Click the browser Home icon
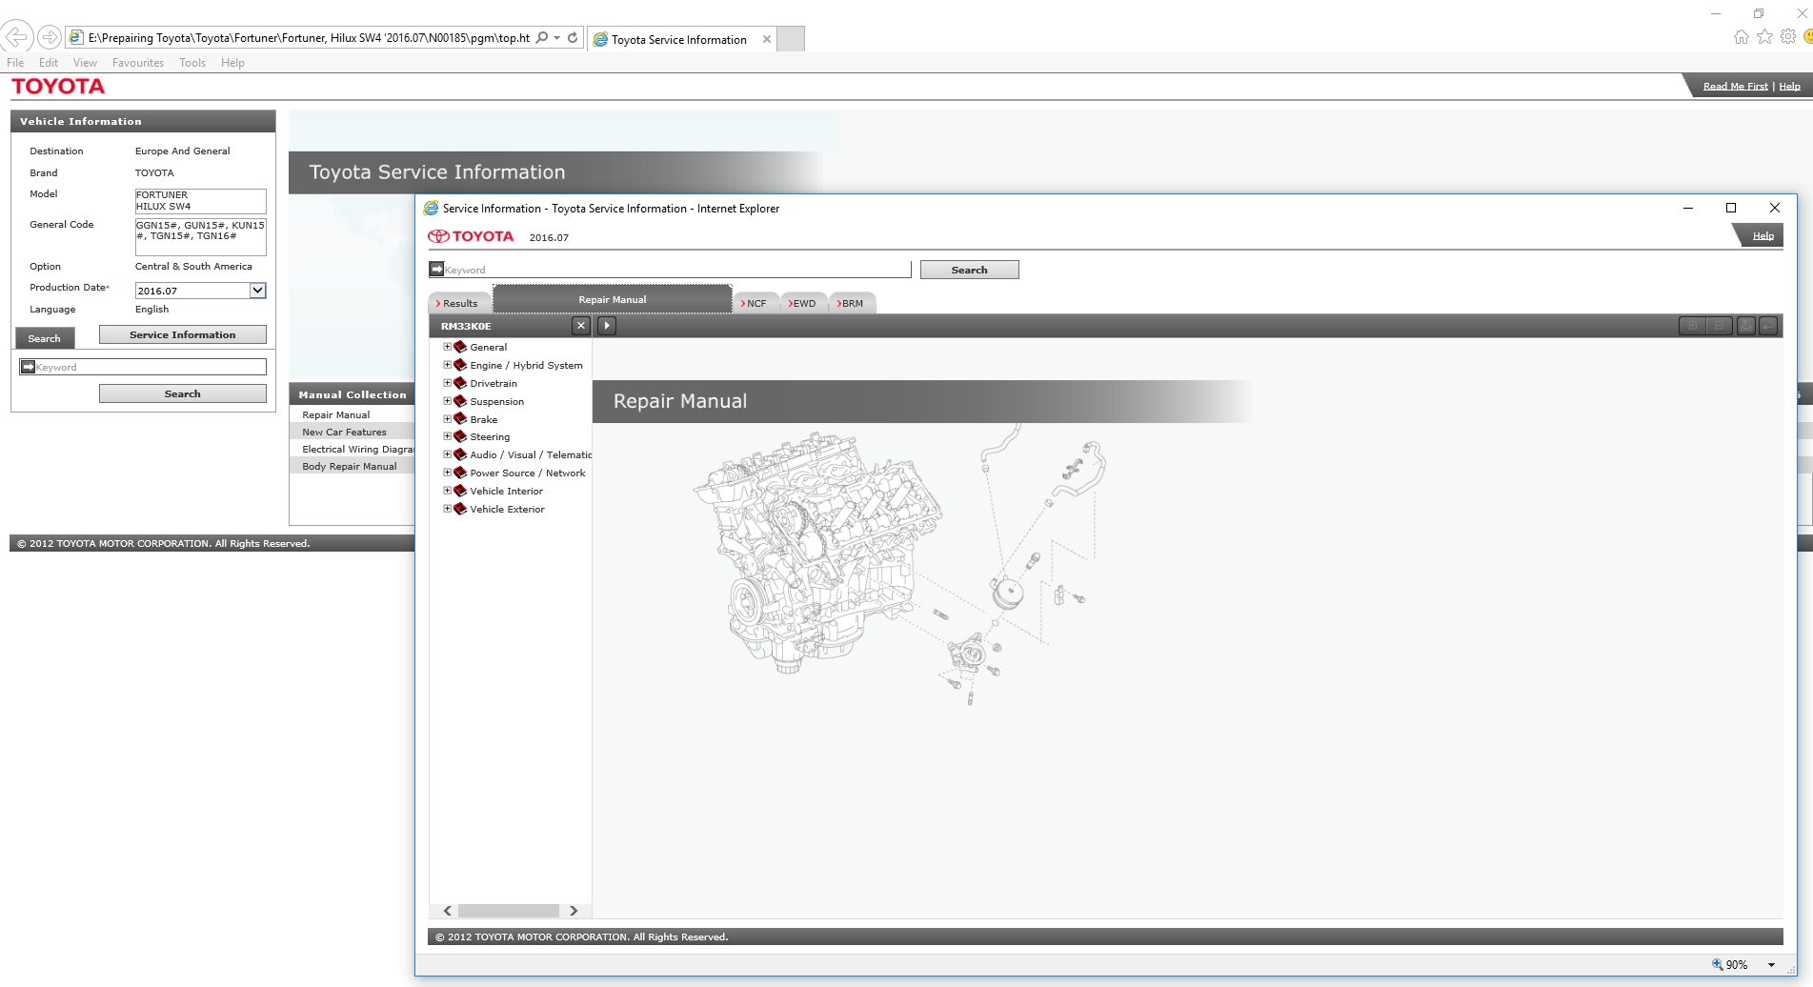Viewport: 1813px width, 987px height. (x=1741, y=37)
